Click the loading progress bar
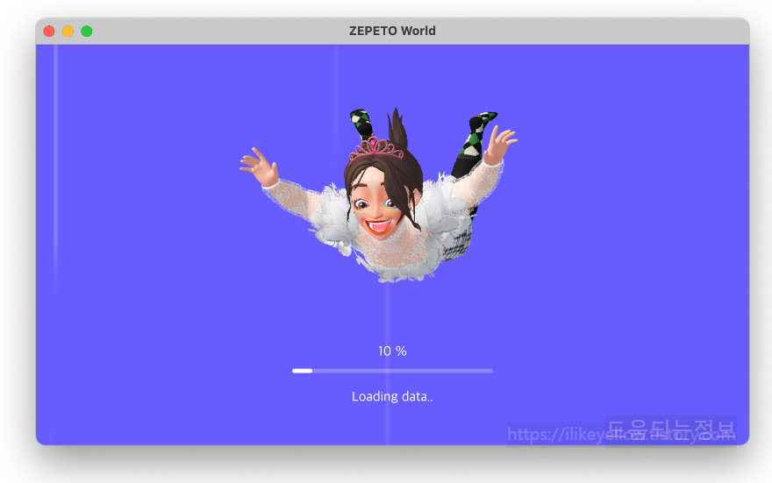Image resolution: width=772 pixels, height=483 pixels. click(392, 371)
